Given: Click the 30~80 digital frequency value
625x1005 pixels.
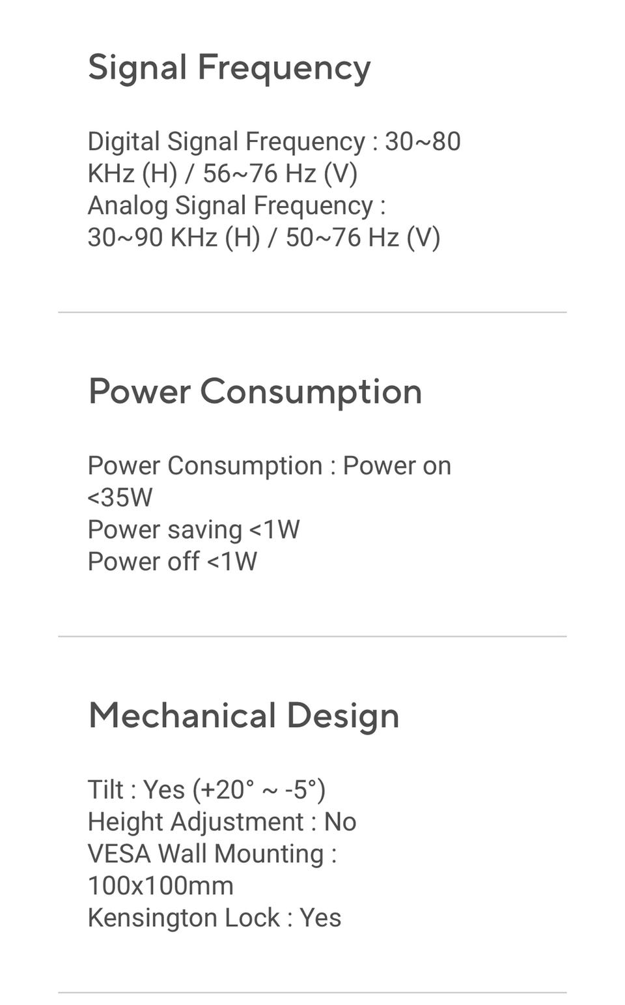Looking at the screenshot, I should (423, 141).
